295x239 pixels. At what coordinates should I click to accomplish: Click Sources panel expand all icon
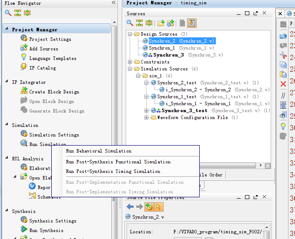pos(149,23)
